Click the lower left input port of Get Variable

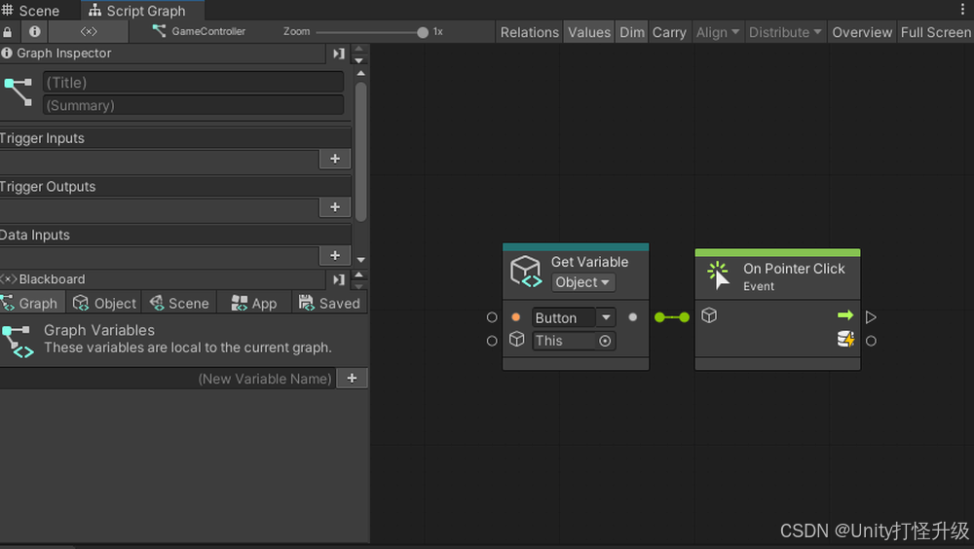492,341
